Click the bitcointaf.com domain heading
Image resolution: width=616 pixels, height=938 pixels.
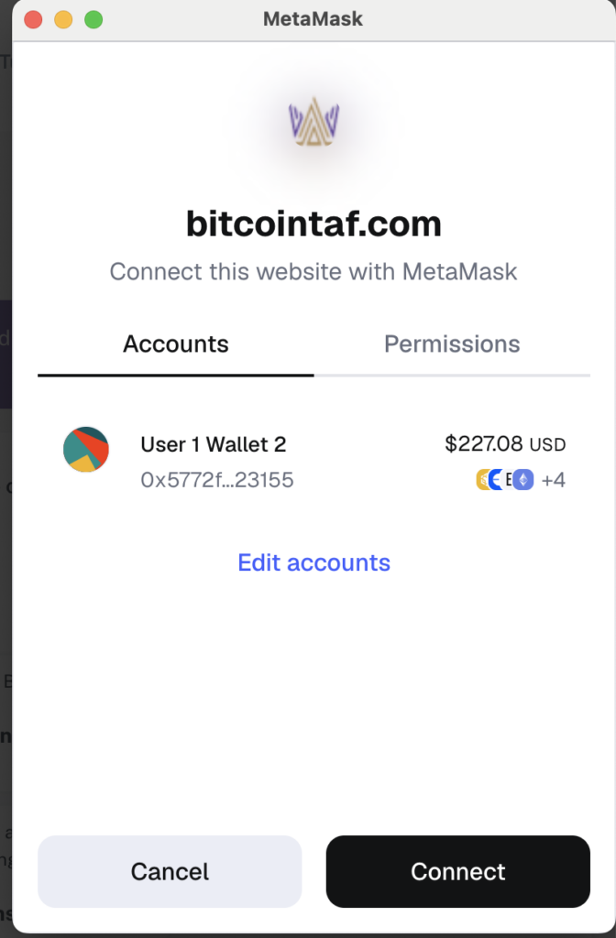click(313, 224)
